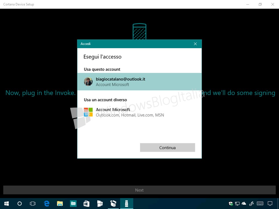
Task: Click the 'Usa un account diverso' label
Action: pyautogui.click(x=105, y=100)
